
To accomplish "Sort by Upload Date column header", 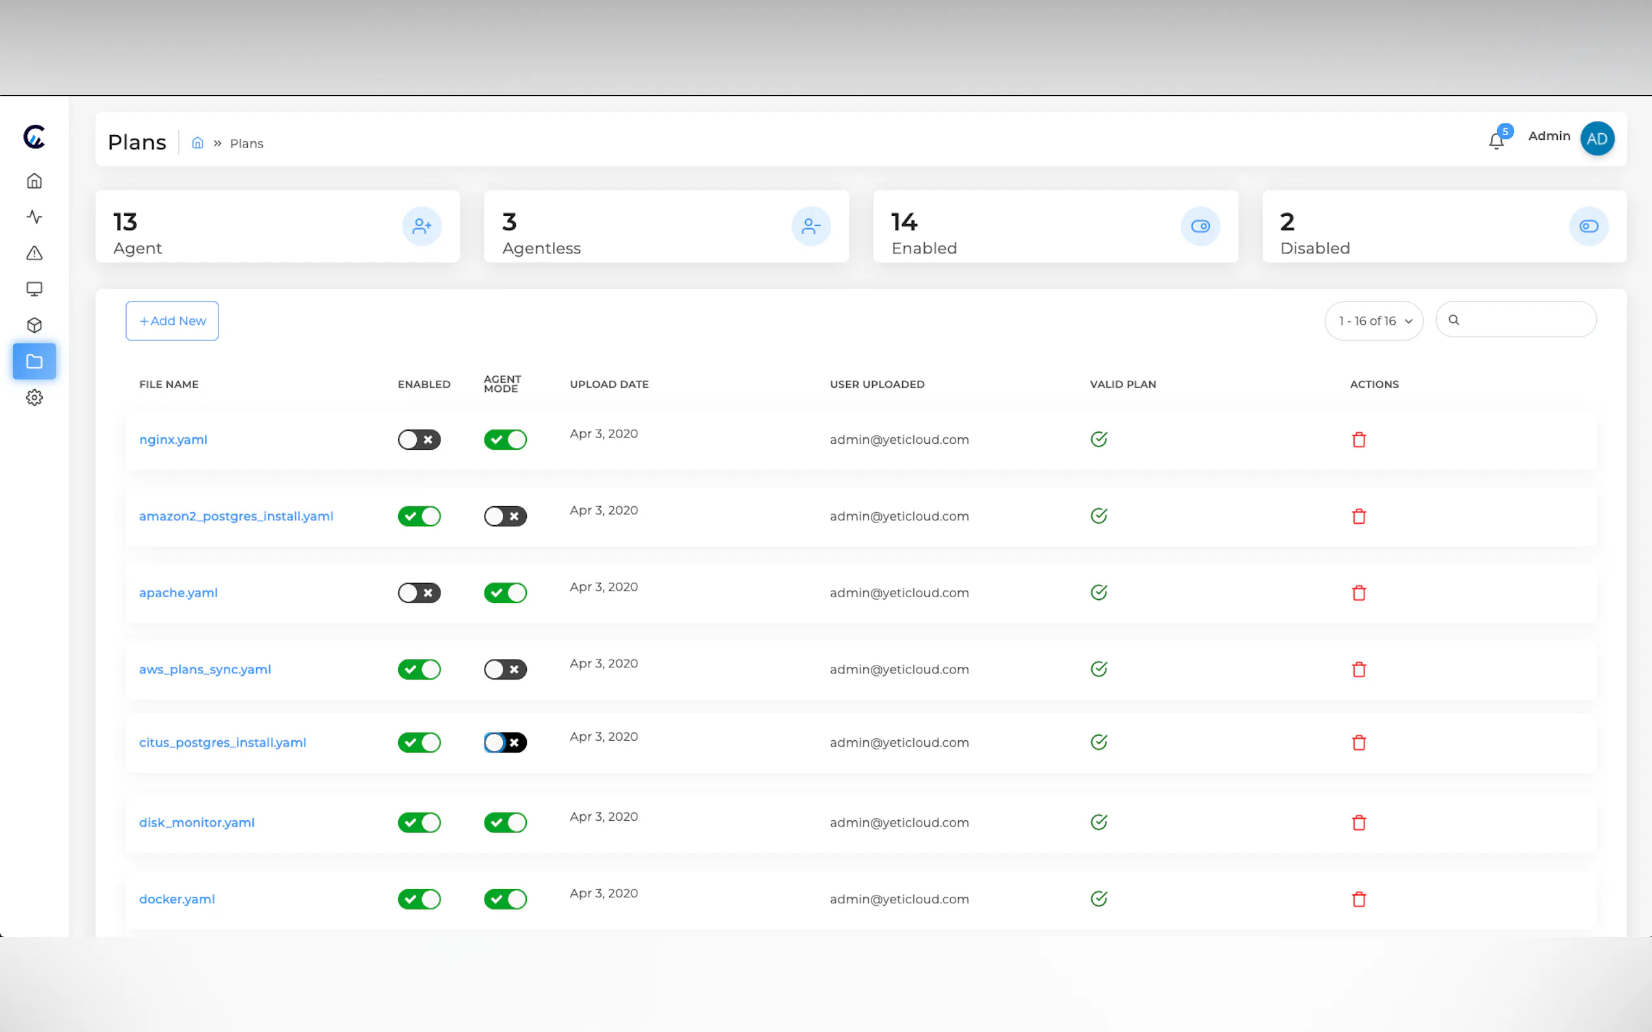I will pos(609,384).
